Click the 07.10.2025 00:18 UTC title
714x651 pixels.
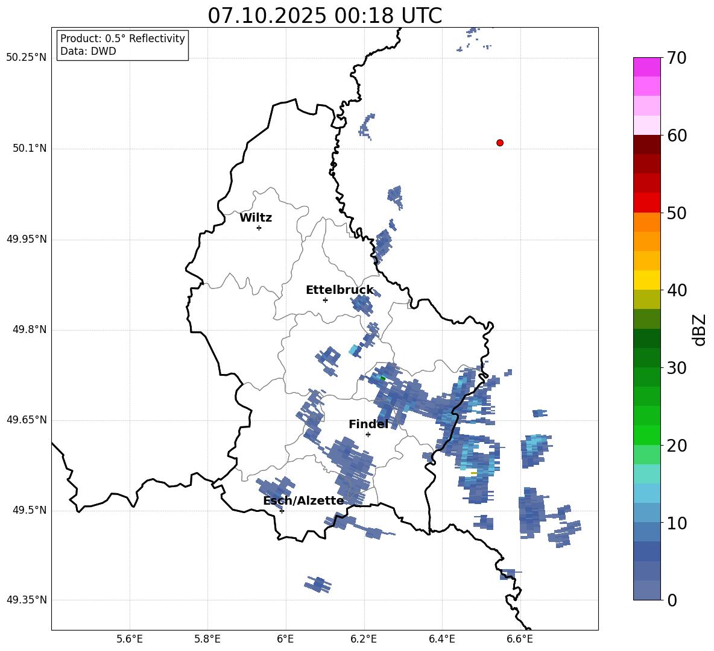click(x=324, y=16)
